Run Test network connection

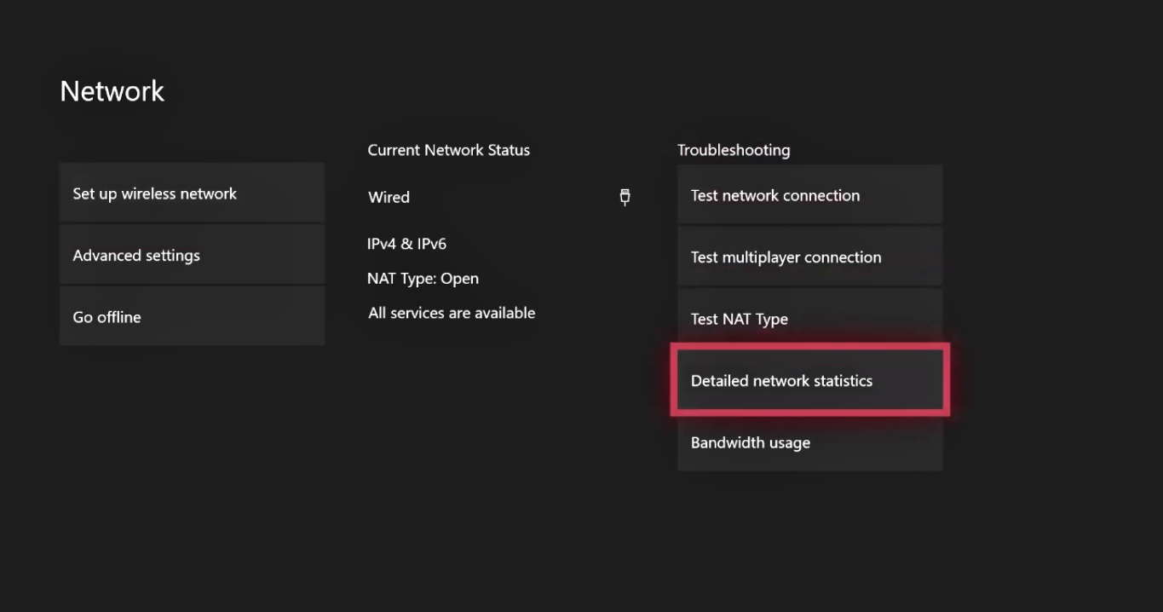click(809, 195)
